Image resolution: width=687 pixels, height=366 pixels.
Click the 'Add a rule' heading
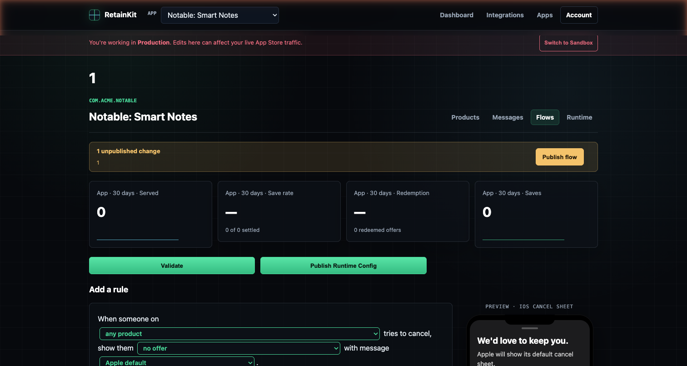pyautogui.click(x=109, y=290)
